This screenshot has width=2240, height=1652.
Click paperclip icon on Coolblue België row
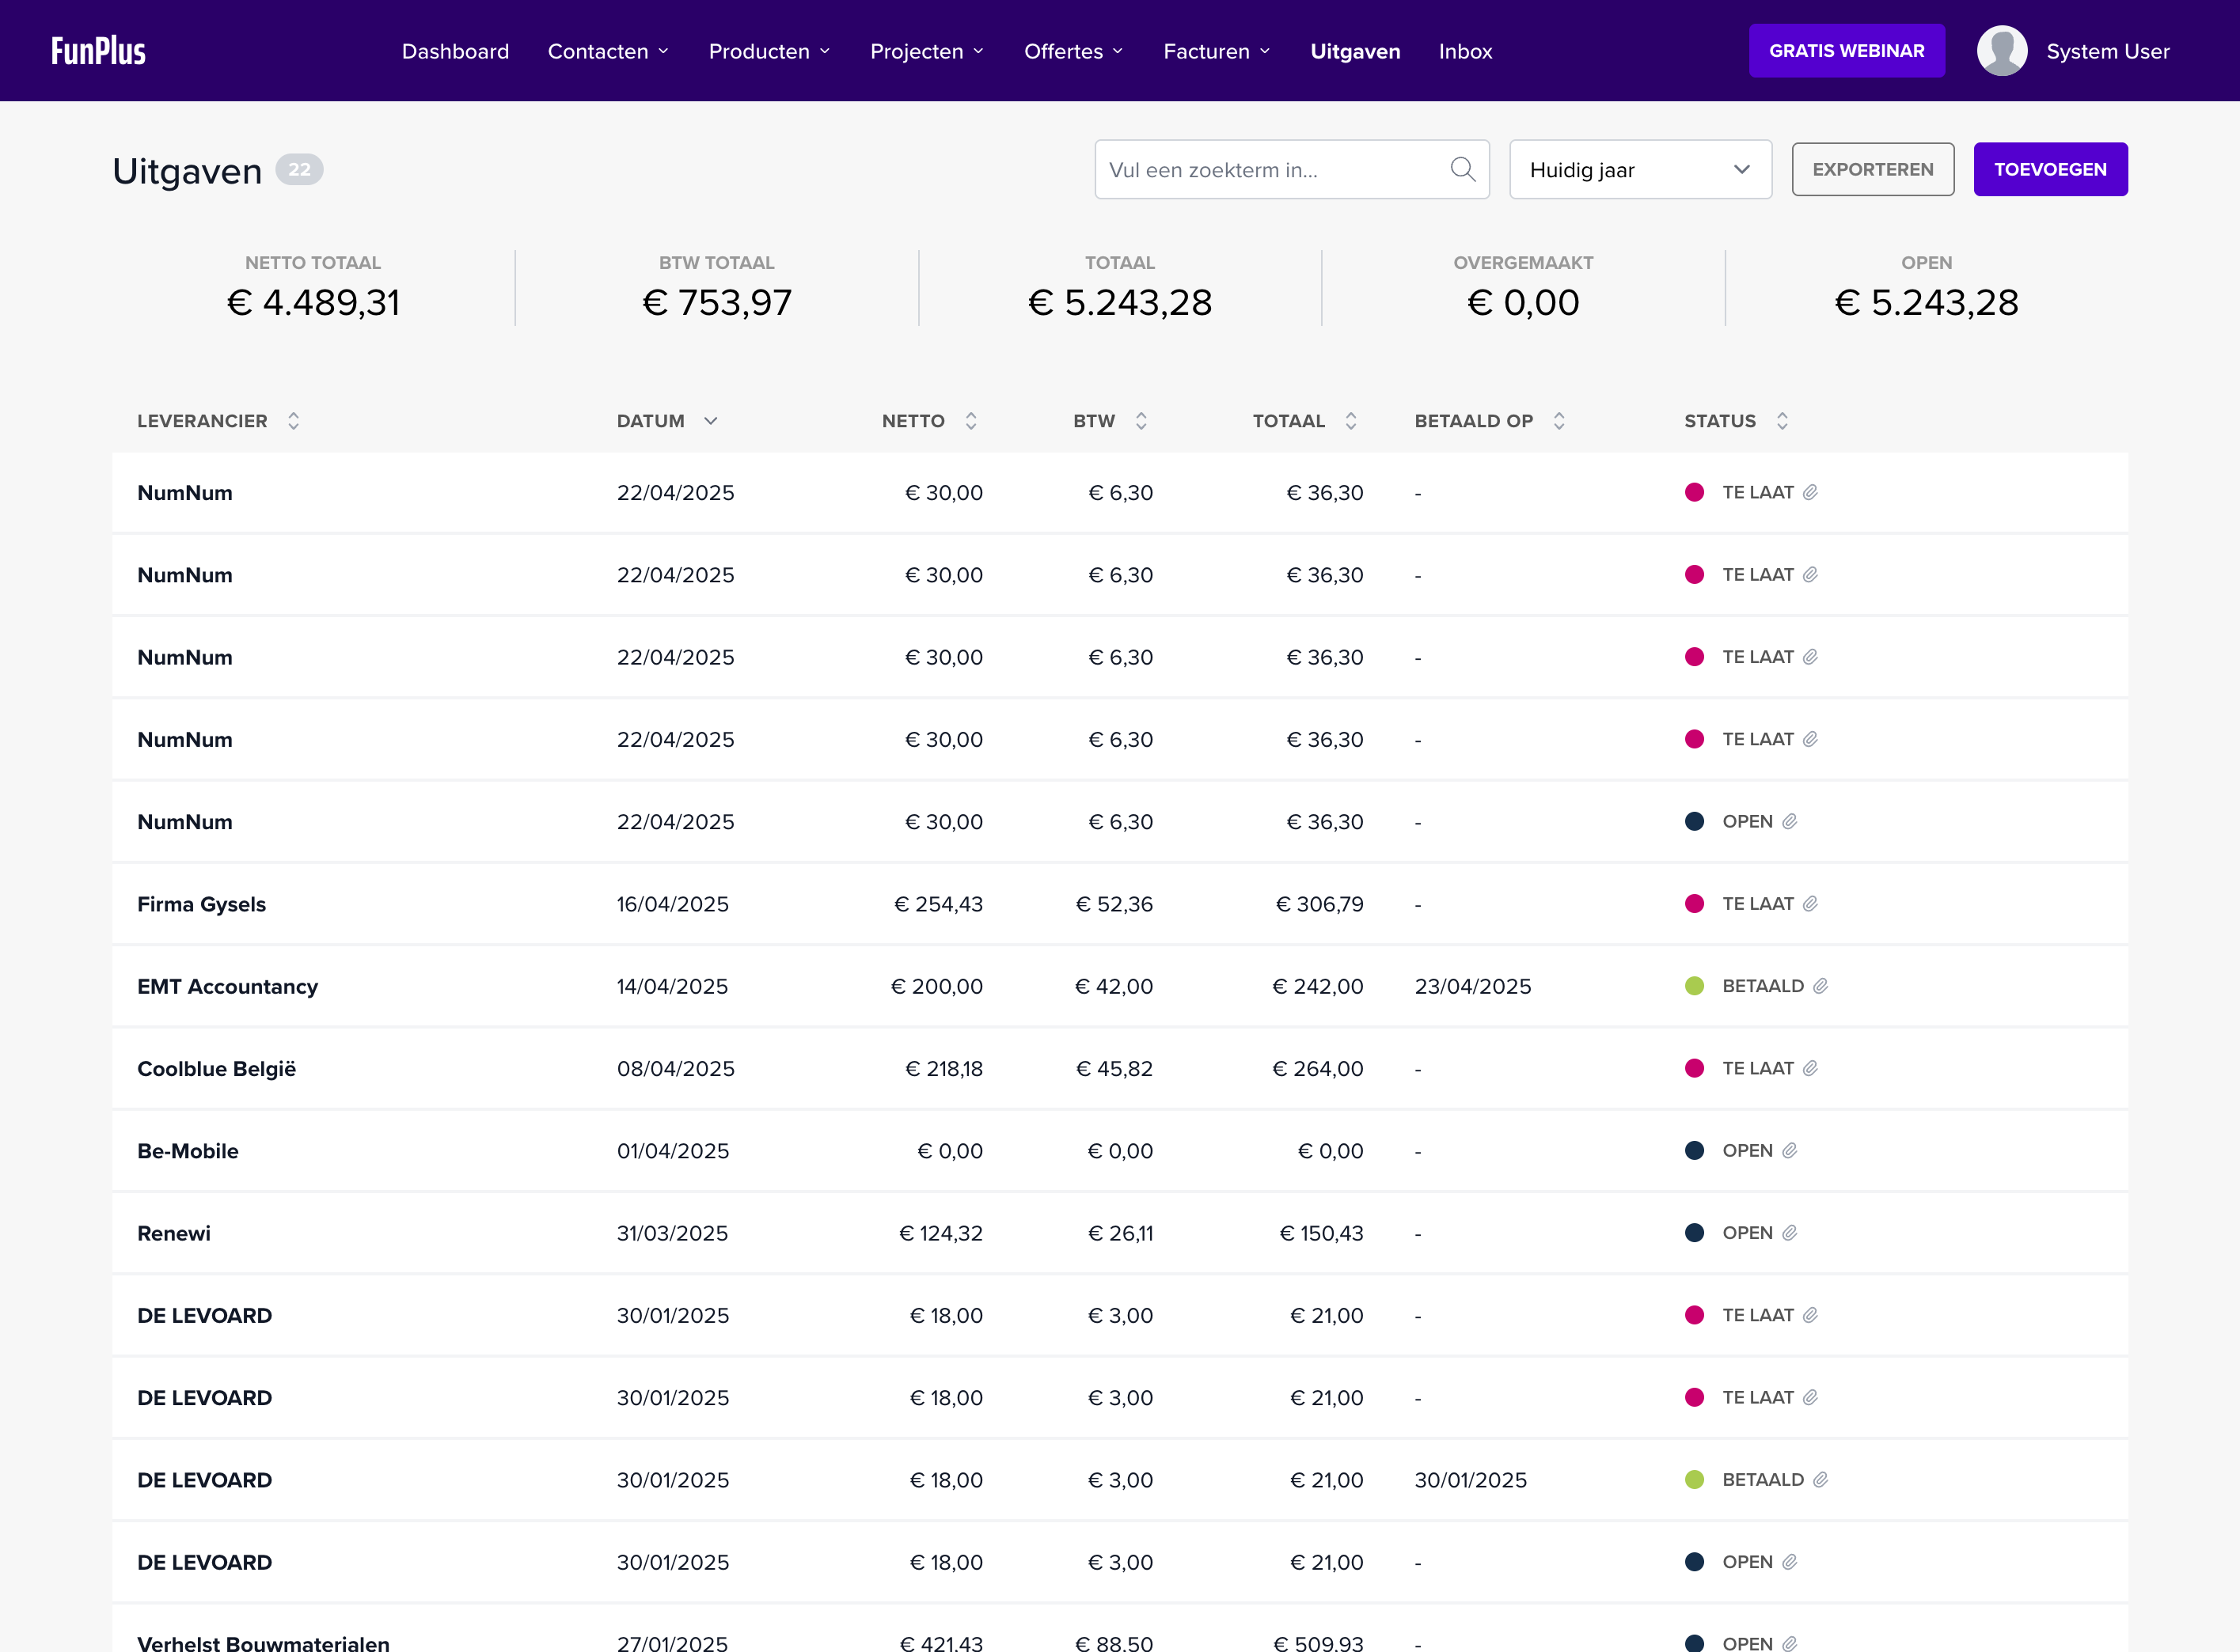pyautogui.click(x=1809, y=1068)
